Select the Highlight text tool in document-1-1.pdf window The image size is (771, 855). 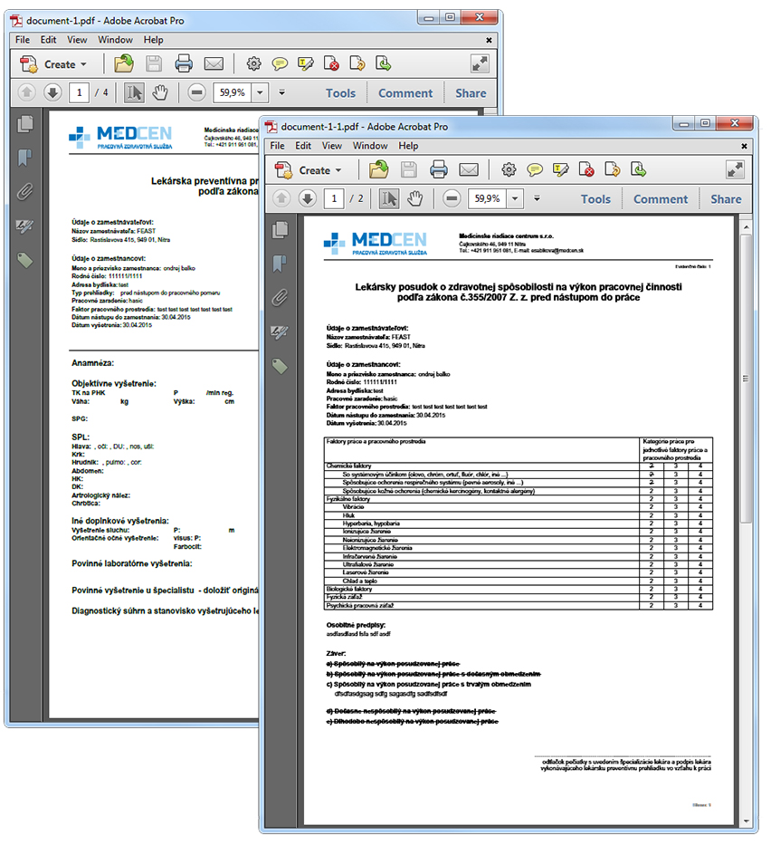tap(560, 170)
